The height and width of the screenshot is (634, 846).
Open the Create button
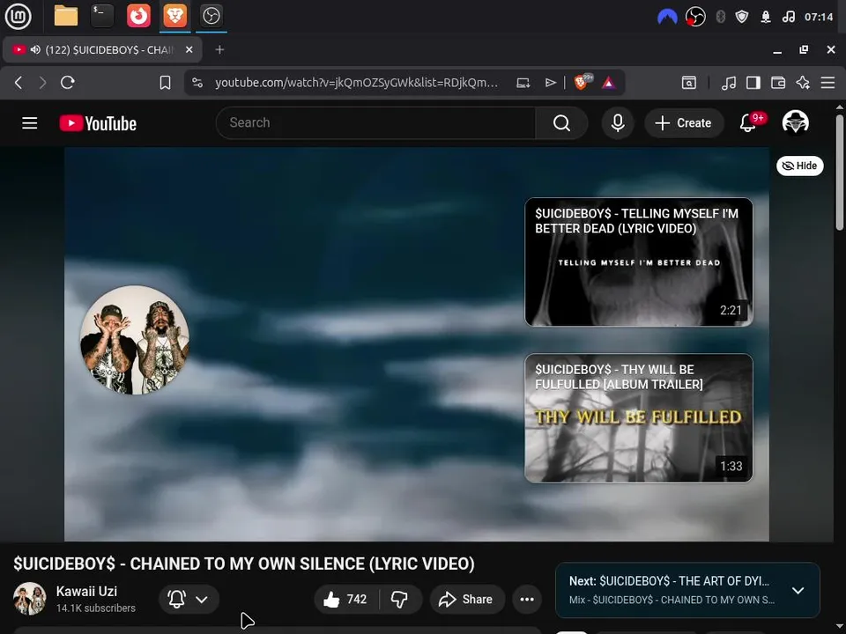tap(684, 123)
